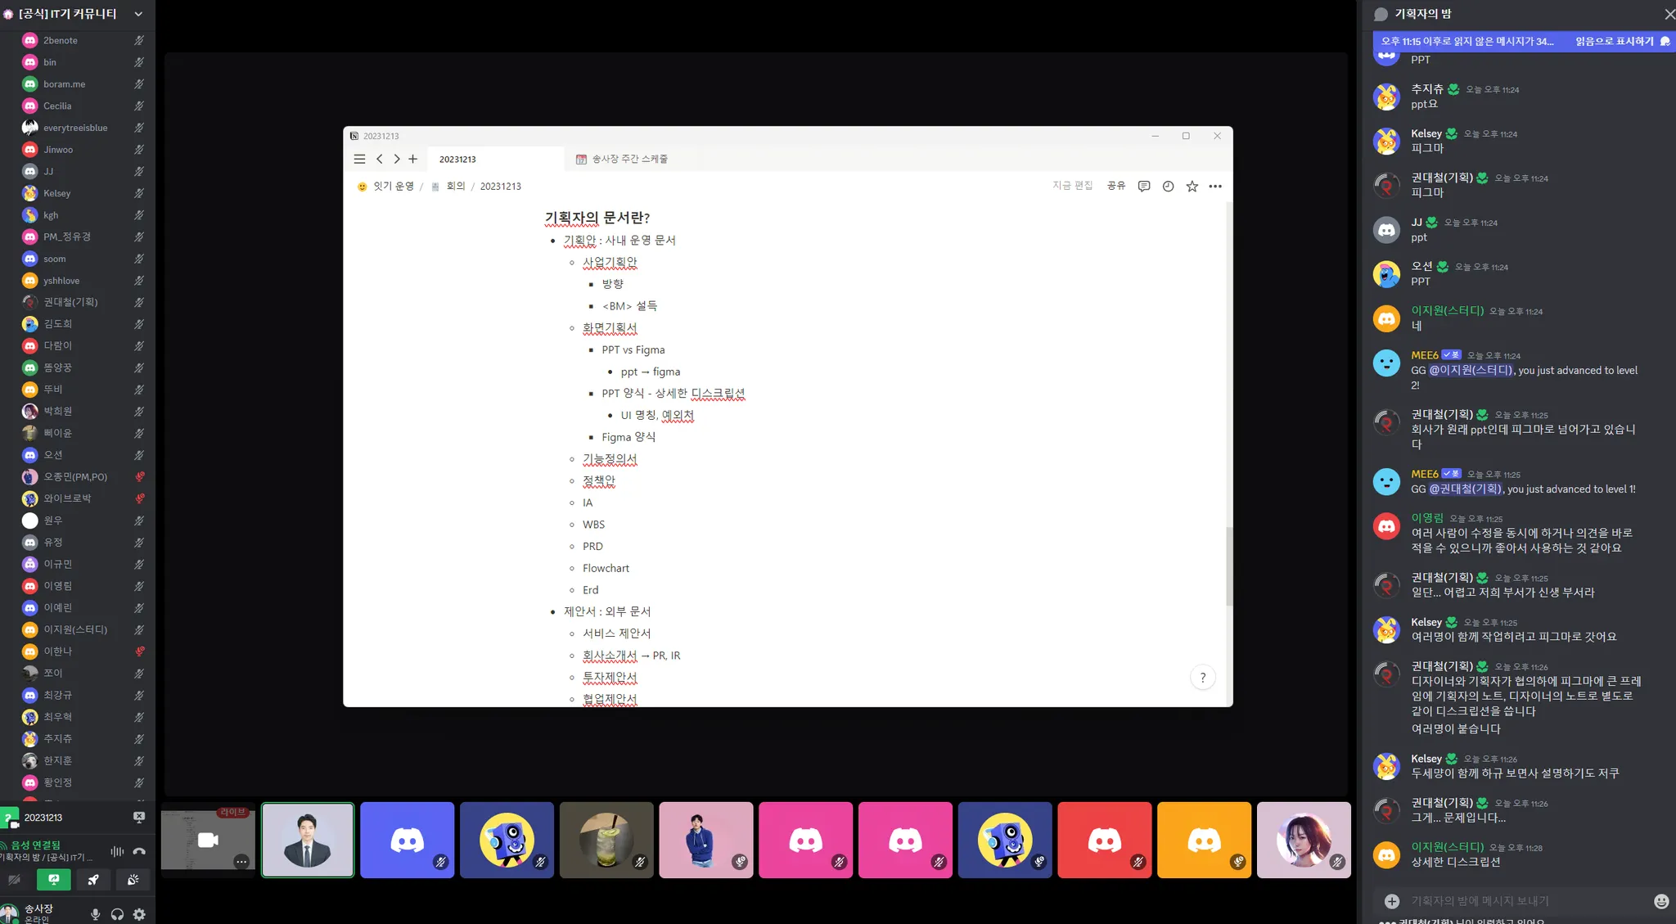Viewport: 1676px width, 924px height.
Task: Start an Activity with the rocket icon
Action: (93, 880)
